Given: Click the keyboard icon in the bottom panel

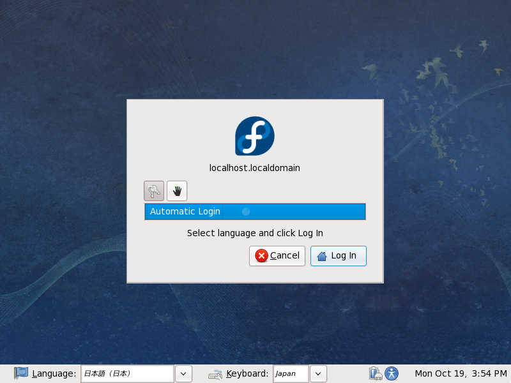Looking at the screenshot, I should pos(216,374).
